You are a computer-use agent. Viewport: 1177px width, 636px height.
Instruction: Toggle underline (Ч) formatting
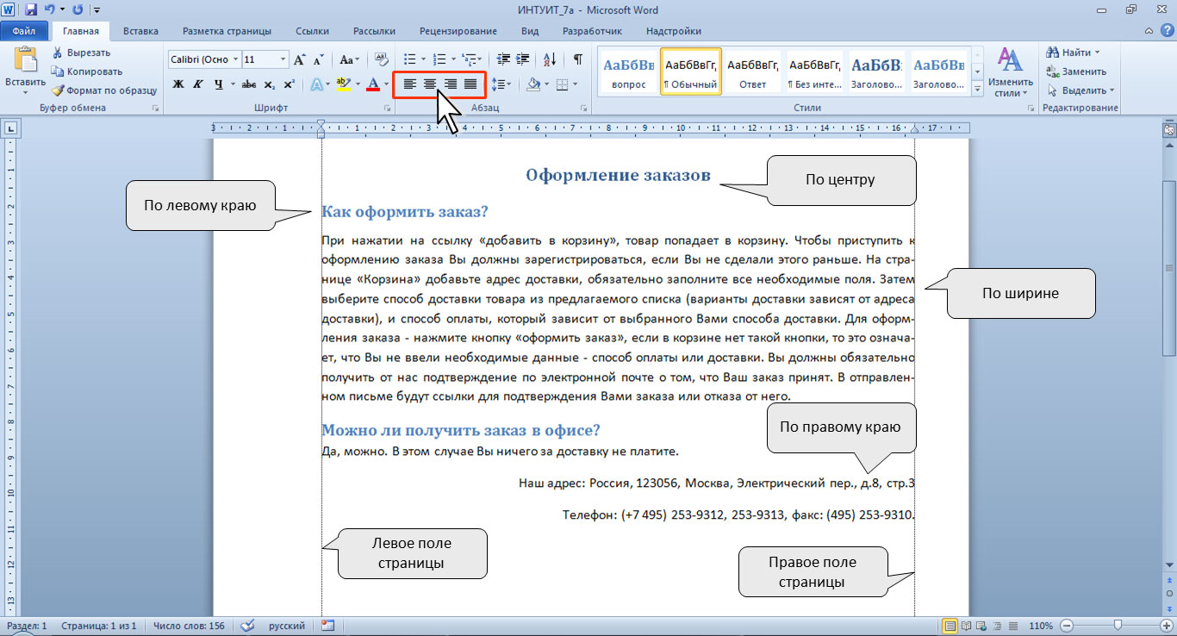coord(218,84)
